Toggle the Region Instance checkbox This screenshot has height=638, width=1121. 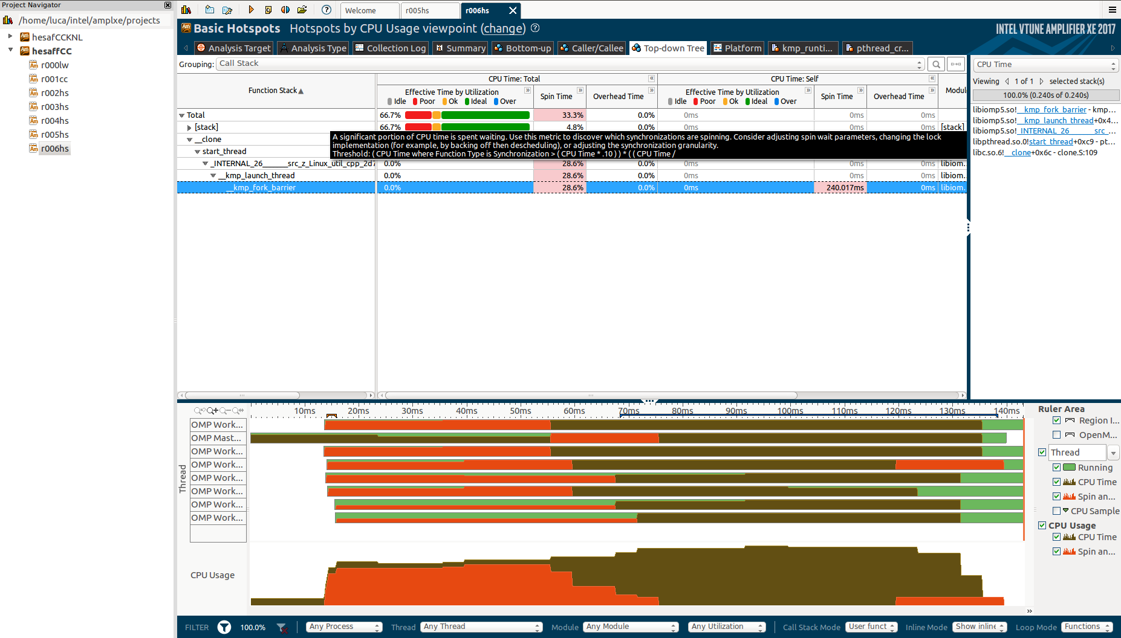pyautogui.click(x=1056, y=420)
